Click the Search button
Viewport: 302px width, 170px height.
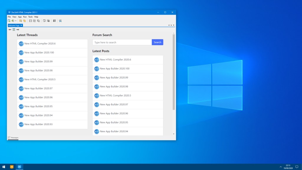(x=157, y=42)
